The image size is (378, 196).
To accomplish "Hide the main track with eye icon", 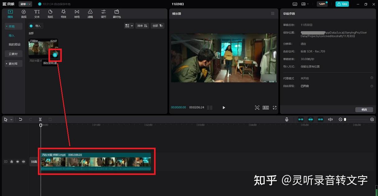I will point(17,162).
